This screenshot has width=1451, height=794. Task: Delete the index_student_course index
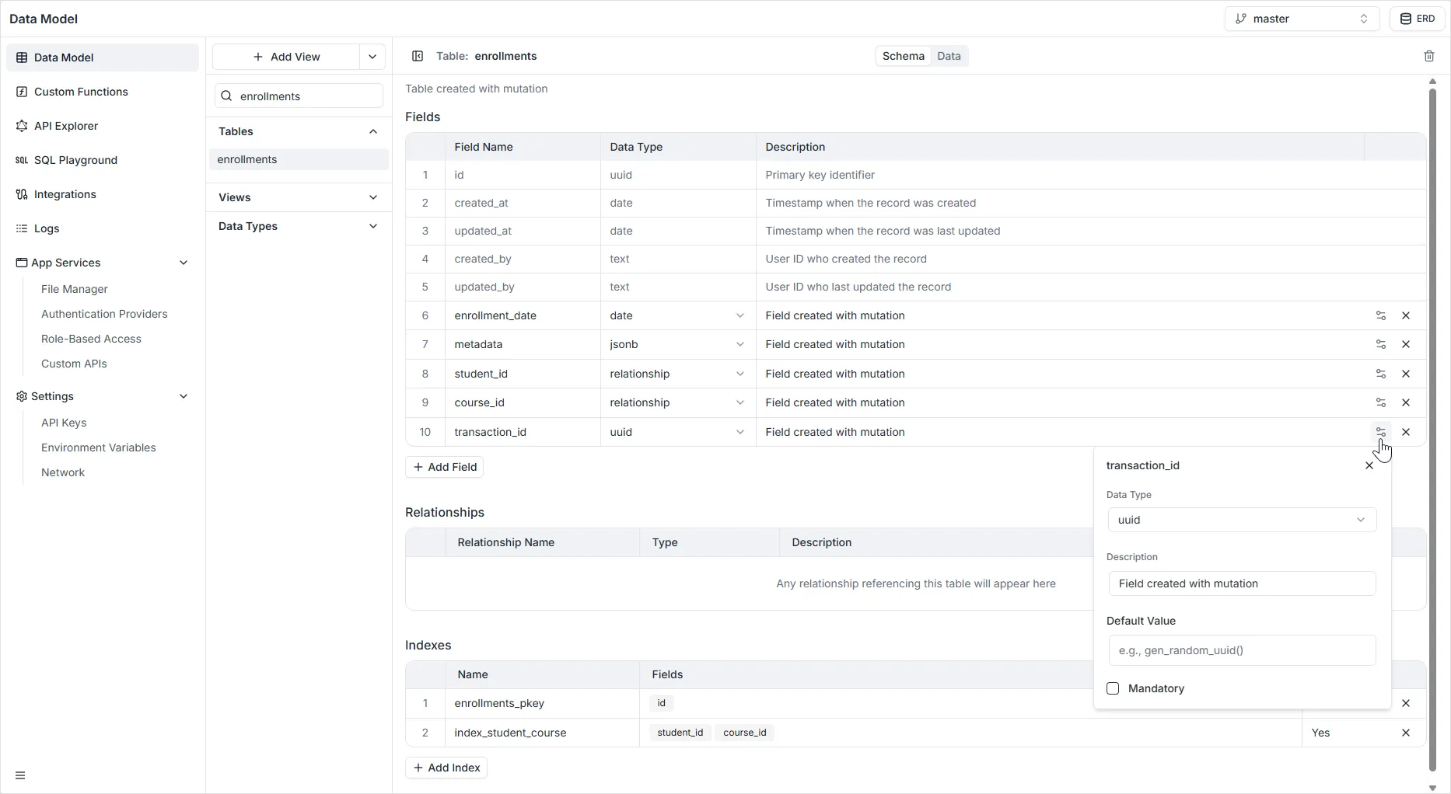click(1405, 733)
